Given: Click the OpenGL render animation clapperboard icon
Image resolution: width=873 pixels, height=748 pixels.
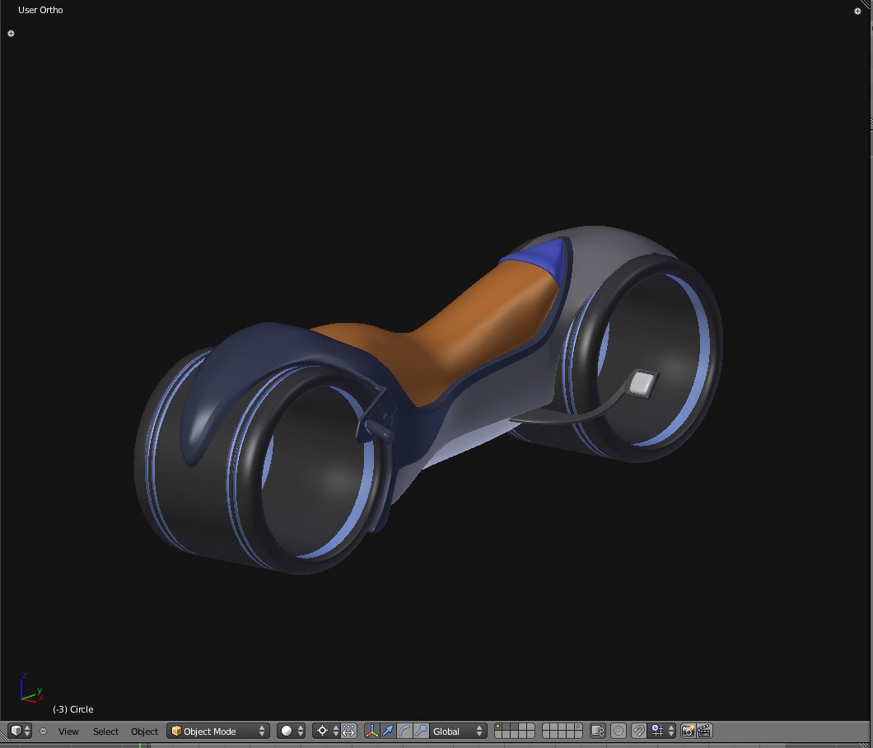Looking at the screenshot, I should [x=704, y=731].
